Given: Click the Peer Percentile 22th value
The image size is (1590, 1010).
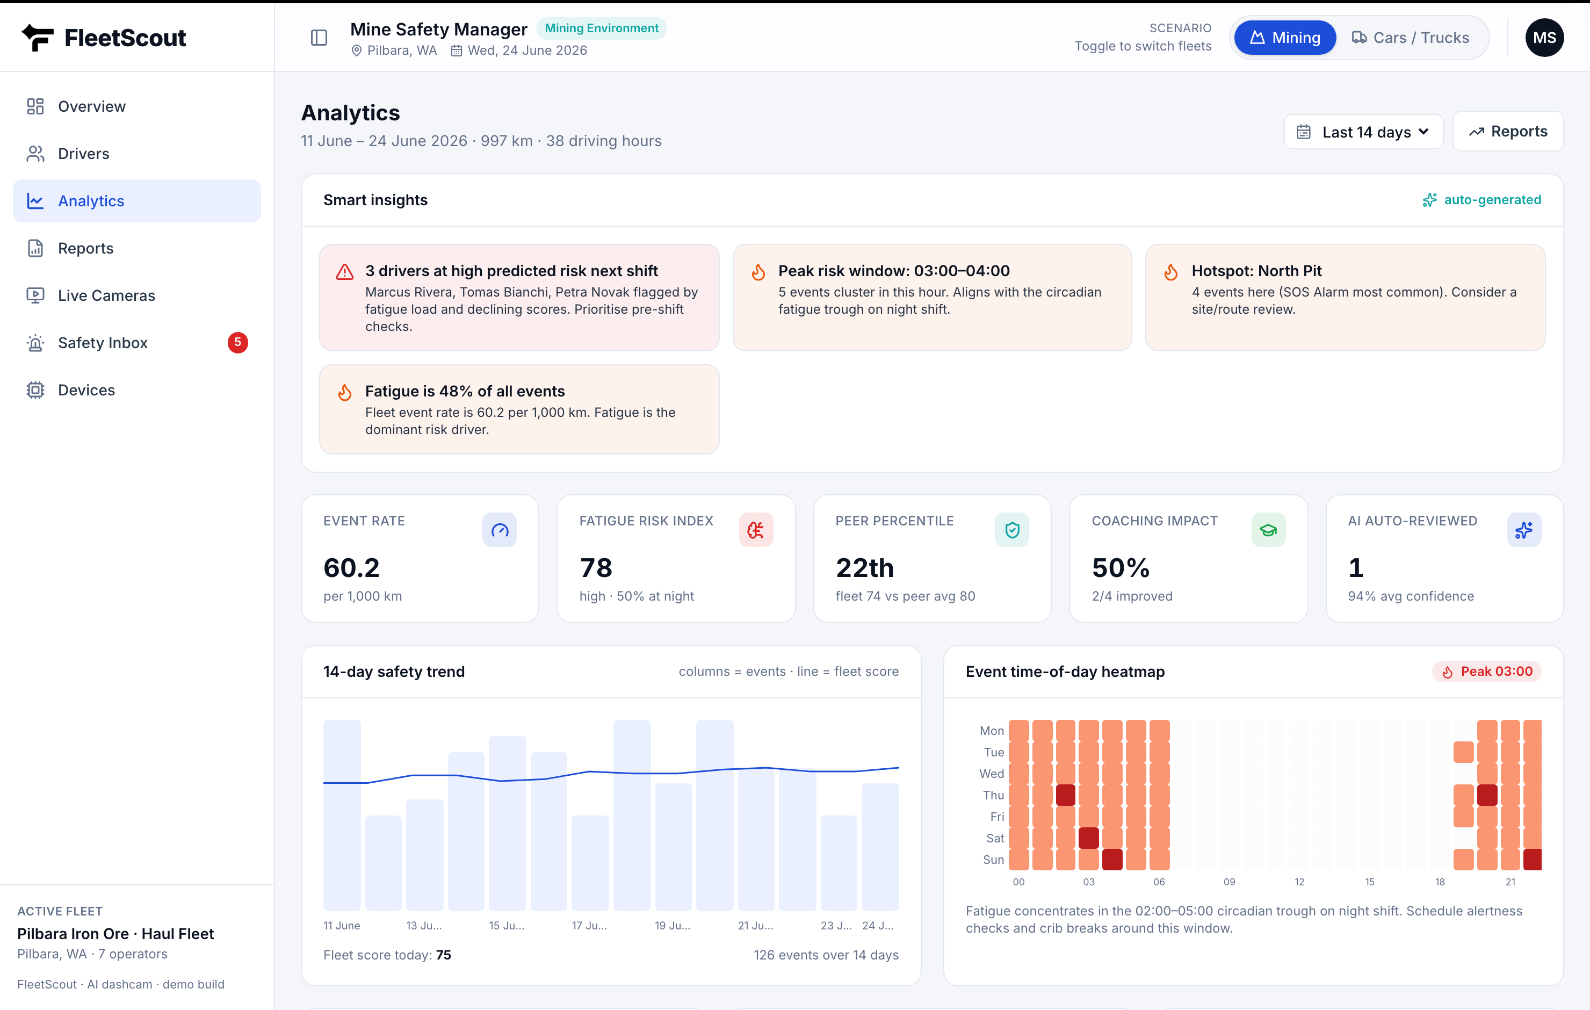Looking at the screenshot, I should point(864,568).
